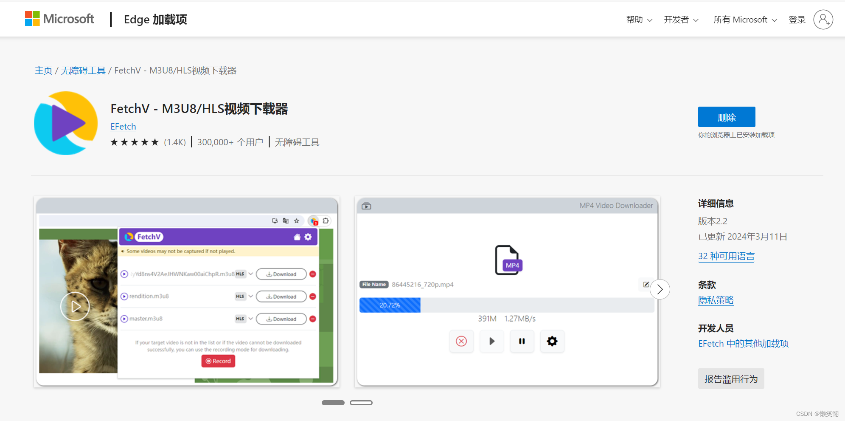845x421 pixels.
Task: Click the Record button in screenshot
Action: point(218,361)
